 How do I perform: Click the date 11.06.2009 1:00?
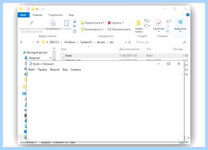[128, 56]
